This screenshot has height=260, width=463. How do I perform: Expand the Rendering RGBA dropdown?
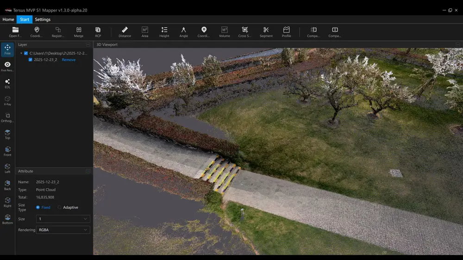(x=63, y=230)
